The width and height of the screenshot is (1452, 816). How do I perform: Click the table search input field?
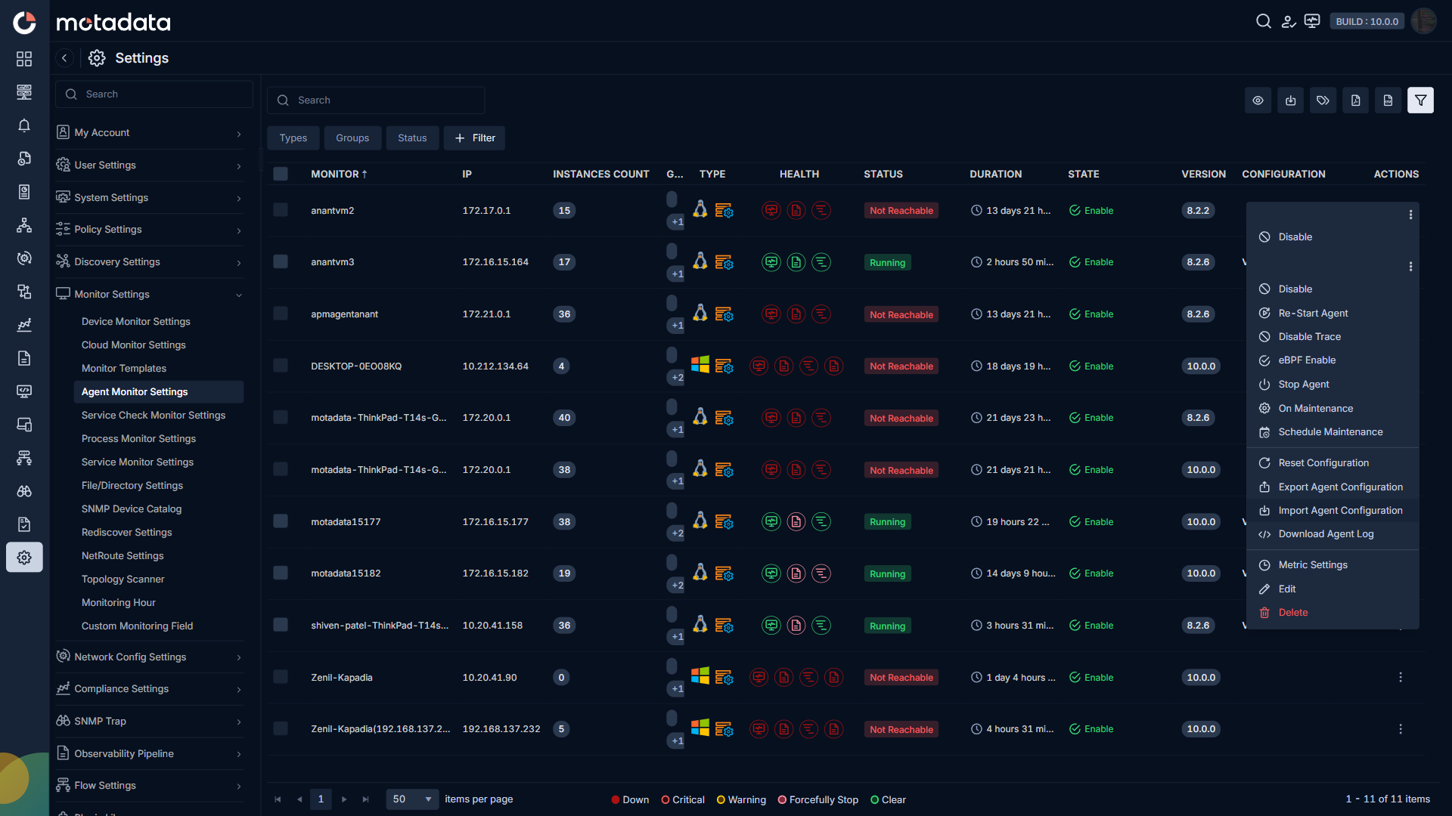(x=376, y=100)
